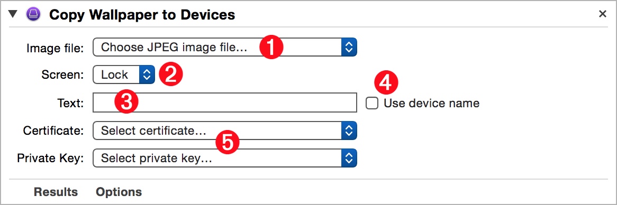Click inside the Text input field
Viewport: 617px width, 205px height.
point(225,103)
